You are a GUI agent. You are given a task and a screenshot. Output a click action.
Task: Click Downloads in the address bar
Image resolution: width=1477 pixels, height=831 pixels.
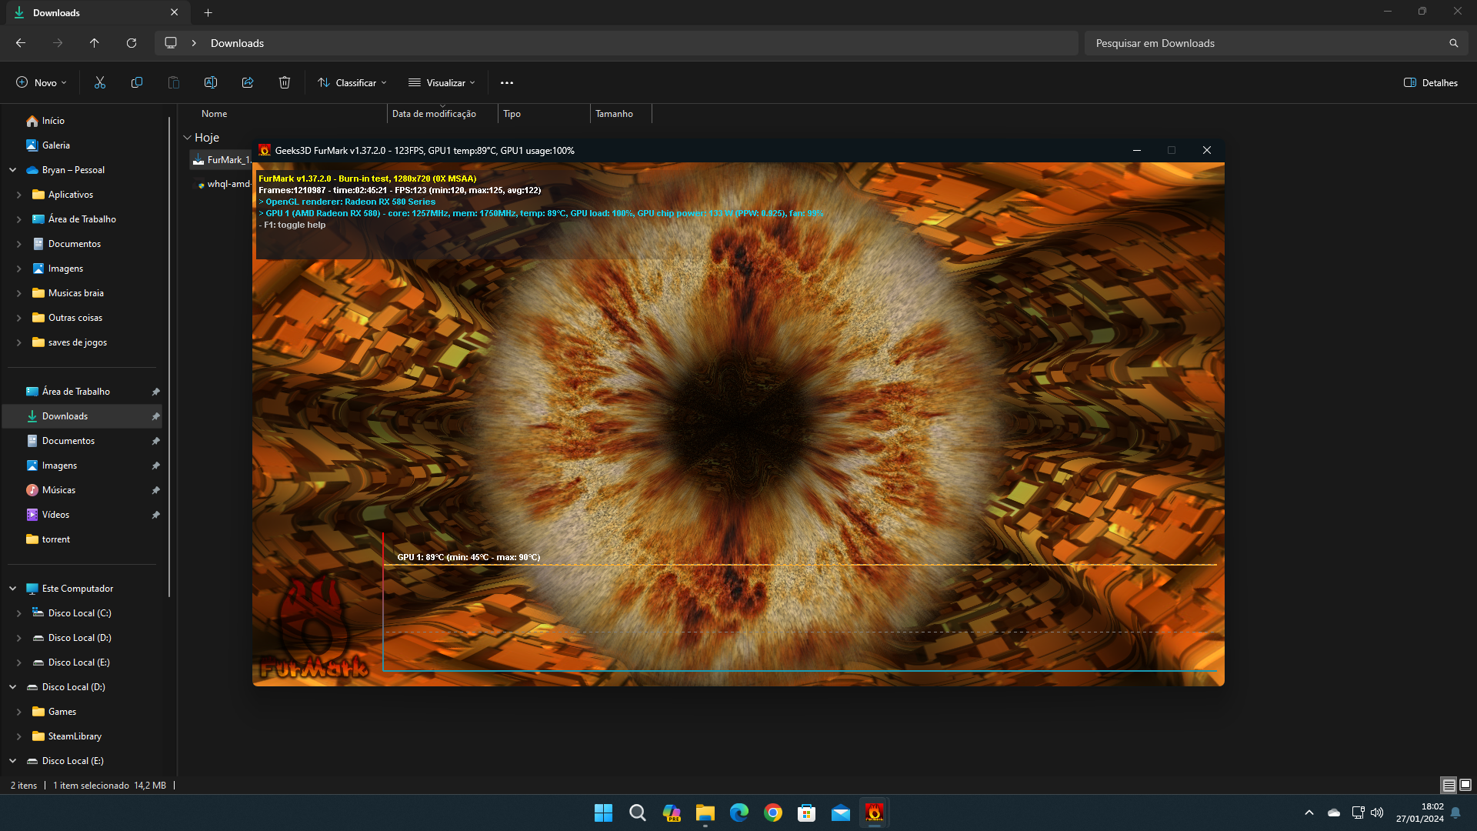237,43
